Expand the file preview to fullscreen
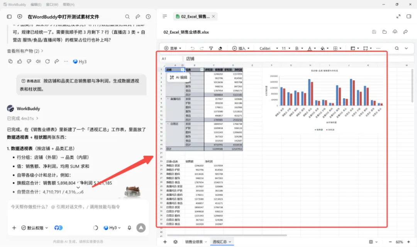Image resolution: width=417 pixels, height=247 pixels. (398, 17)
